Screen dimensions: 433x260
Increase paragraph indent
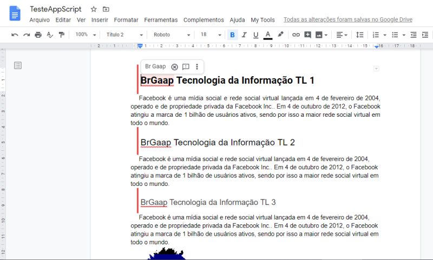pyautogui.click(x=425, y=35)
